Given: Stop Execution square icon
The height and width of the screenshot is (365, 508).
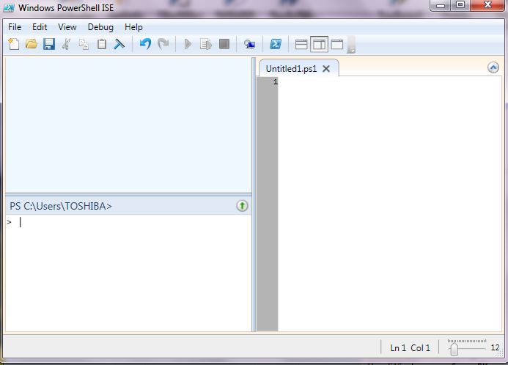Looking at the screenshot, I should click(x=224, y=44).
